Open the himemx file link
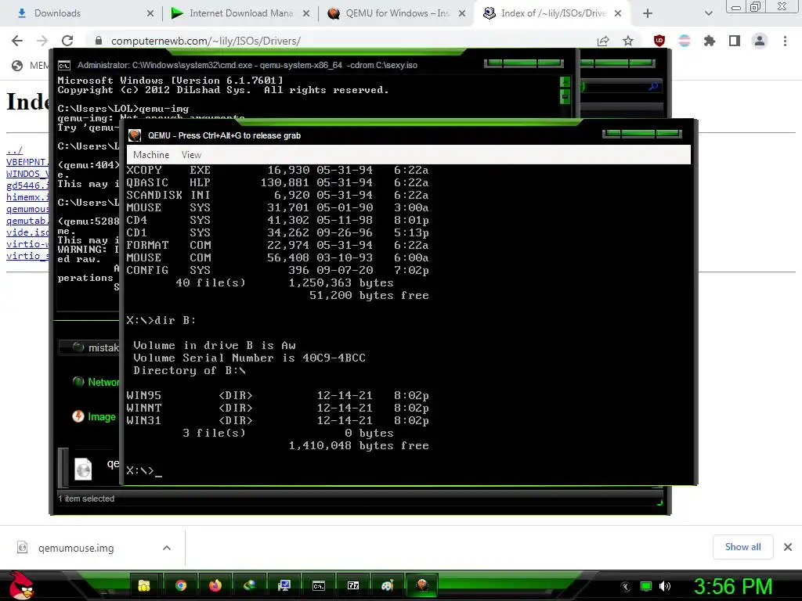The image size is (802, 601). (27, 197)
